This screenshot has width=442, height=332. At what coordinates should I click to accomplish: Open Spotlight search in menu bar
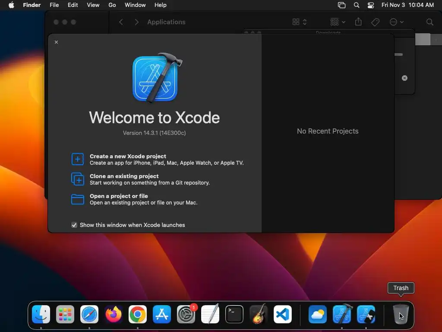point(356,5)
